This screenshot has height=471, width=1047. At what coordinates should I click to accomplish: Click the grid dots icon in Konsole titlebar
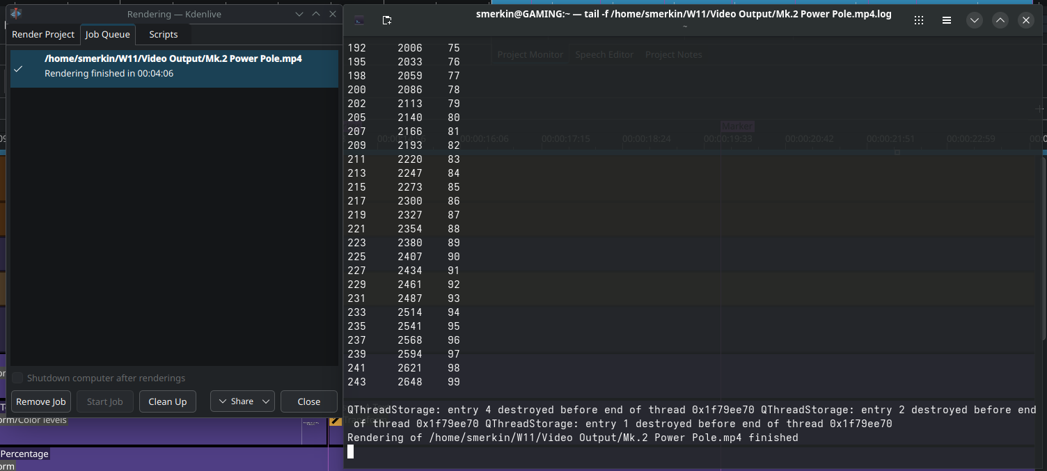pos(919,20)
